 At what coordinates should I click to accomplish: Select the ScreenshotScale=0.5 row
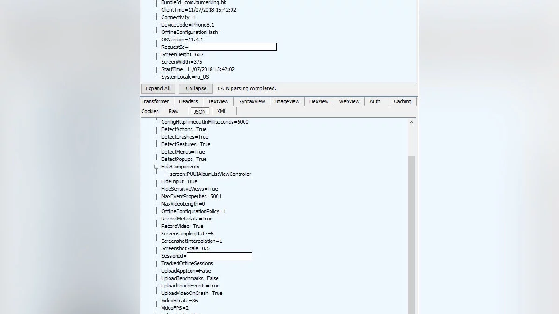[185, 248]
